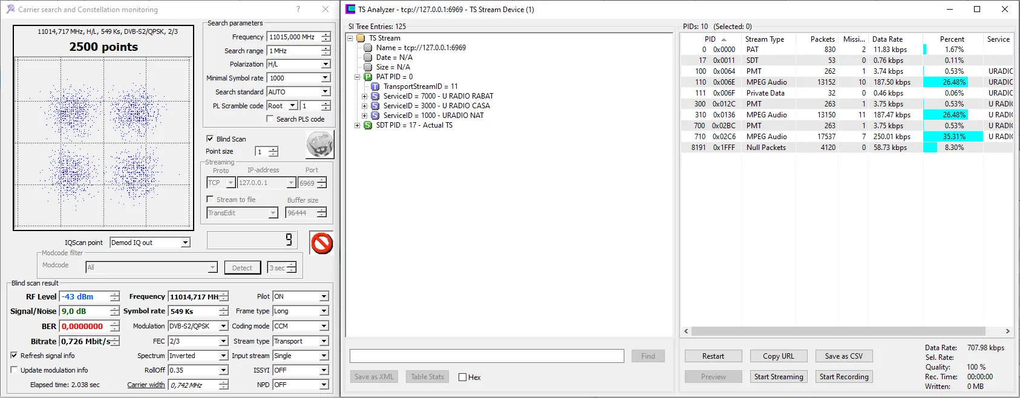Click the help question mark in Carrier search
Image resolution: width=1020 pixels, height=398 pixels.
point(298,9)
